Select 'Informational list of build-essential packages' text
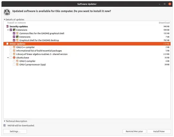The height and width of the screenshot is (137, 174). click(x=39, y=51)
